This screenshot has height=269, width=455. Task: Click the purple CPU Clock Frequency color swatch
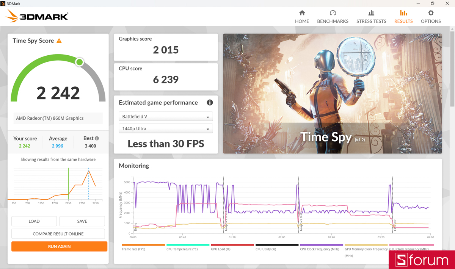(x=321, y=245)
